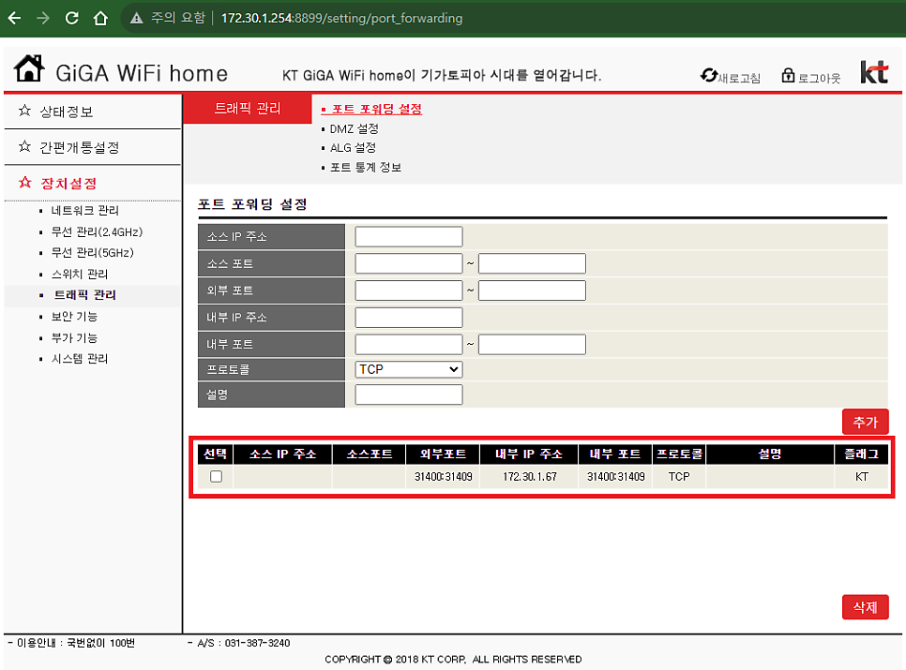Click the GiGA WiFi home title text
The image size is (906, 670).
tap(142, 73)
